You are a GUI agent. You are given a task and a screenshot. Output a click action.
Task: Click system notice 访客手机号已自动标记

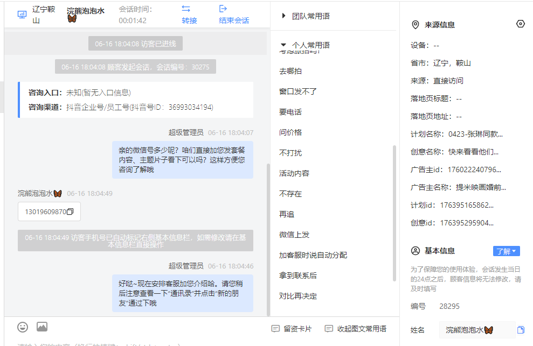(x=135, y=241)
